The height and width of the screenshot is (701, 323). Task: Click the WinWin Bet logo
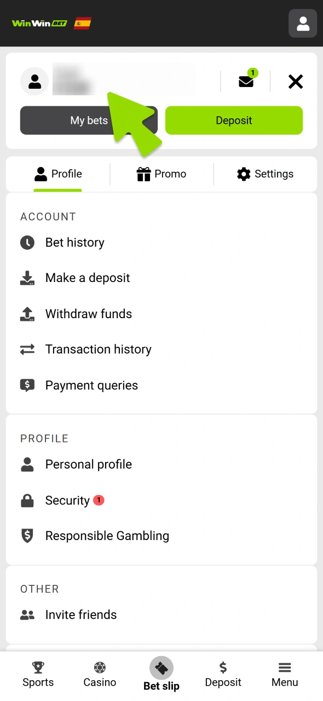coord(38,23)
